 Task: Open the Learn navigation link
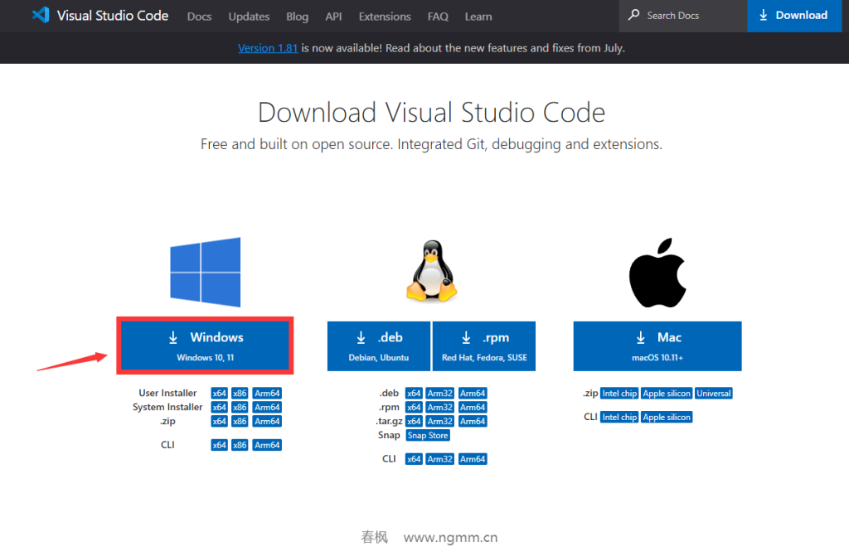click(x=478, y=17)
